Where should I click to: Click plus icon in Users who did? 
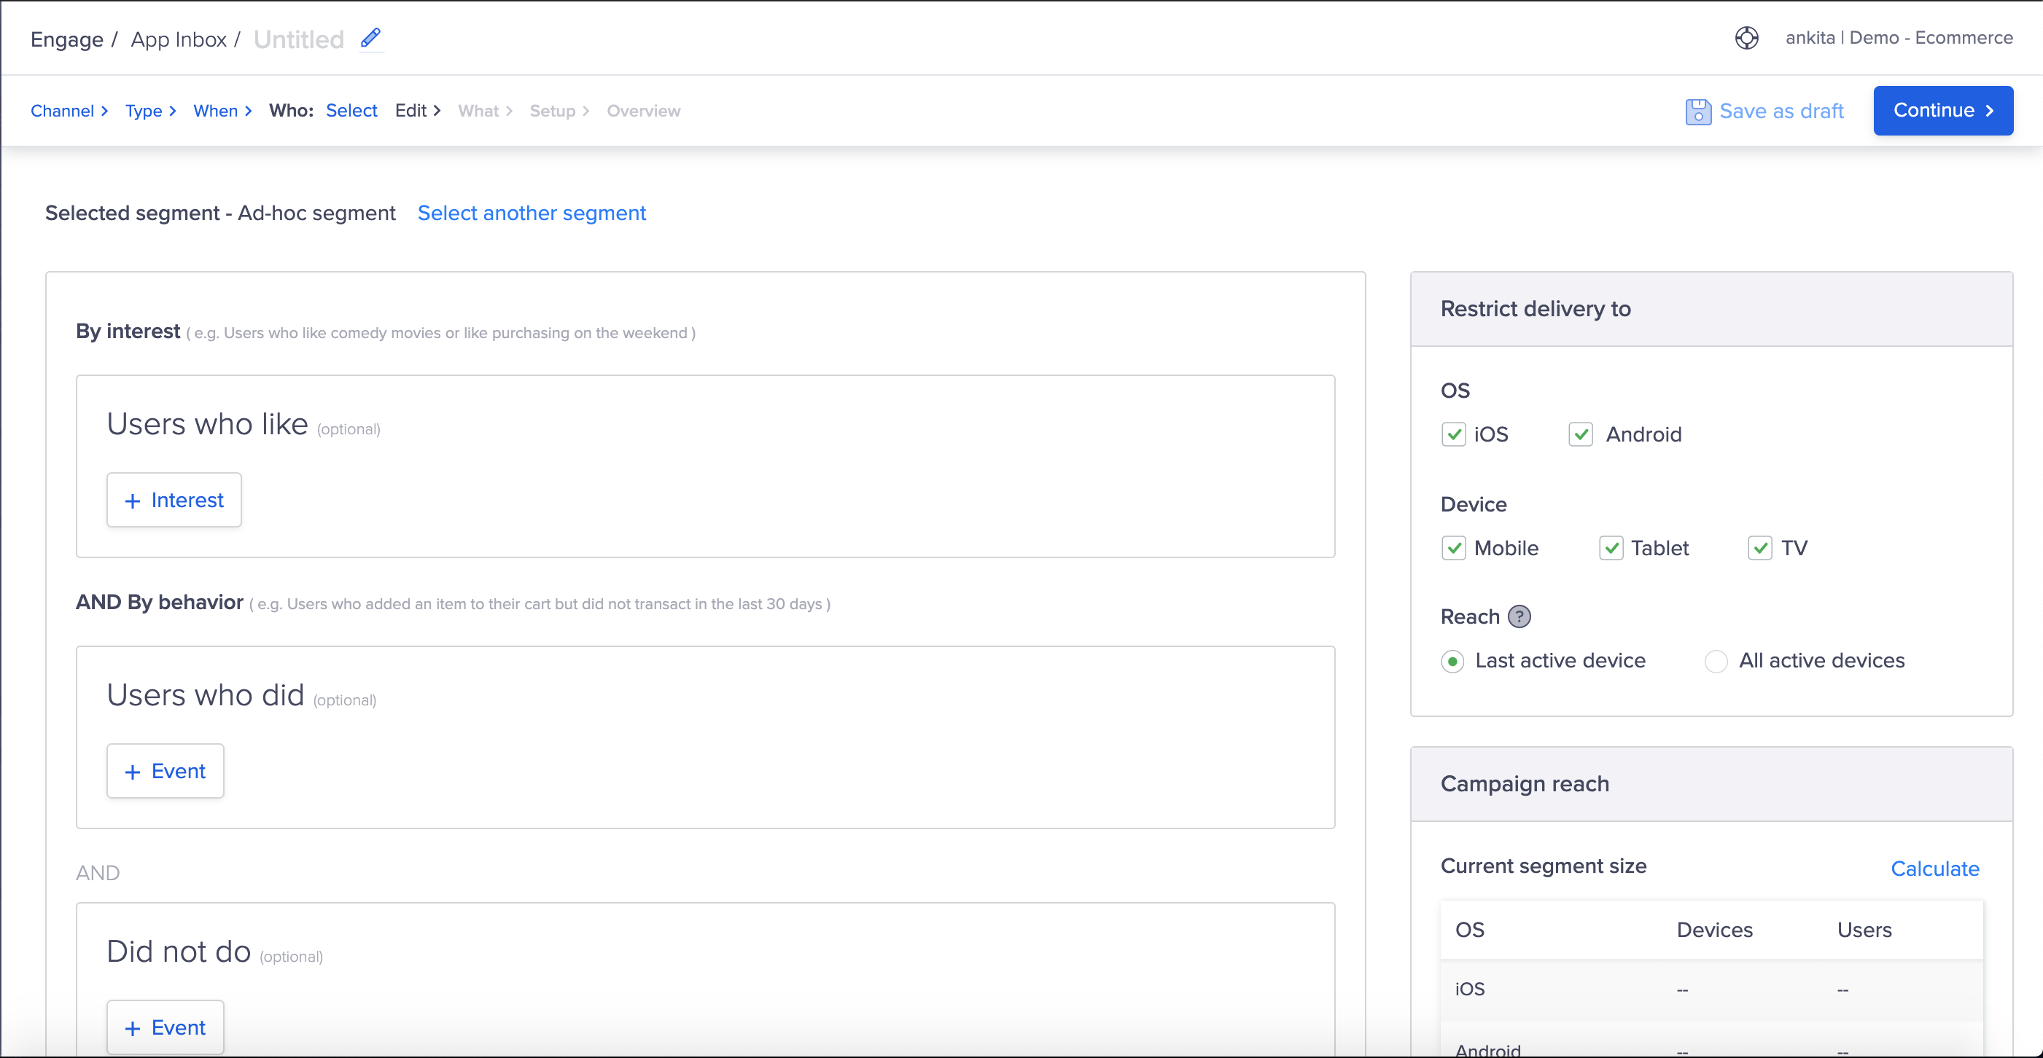133,772
